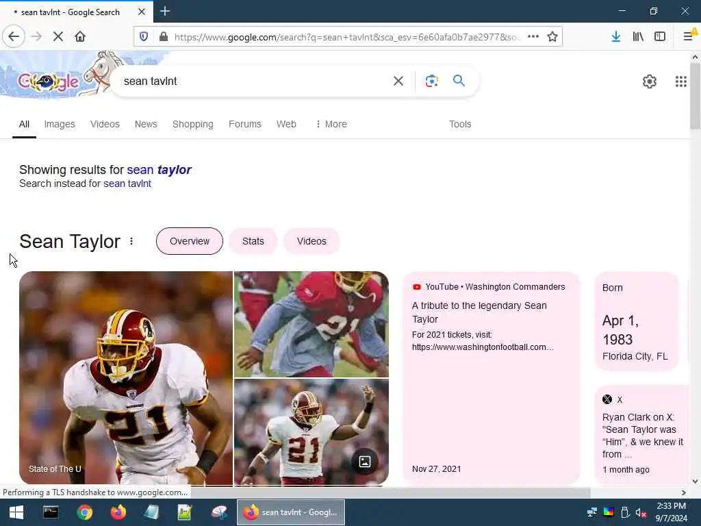
Task: Select the Videos chip under Sean Taylor
Action: [x=311, y=241]
